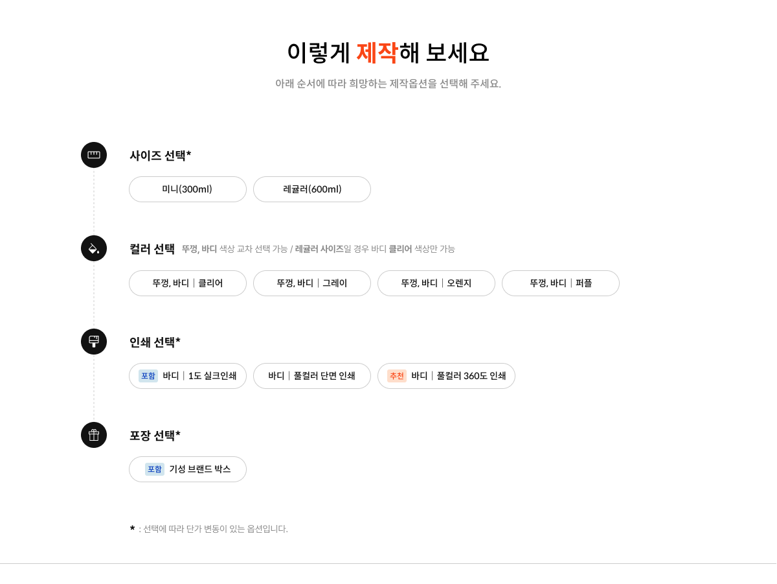Click the 포함 badge on 기성 브랜드 박스

click(155, 469)
